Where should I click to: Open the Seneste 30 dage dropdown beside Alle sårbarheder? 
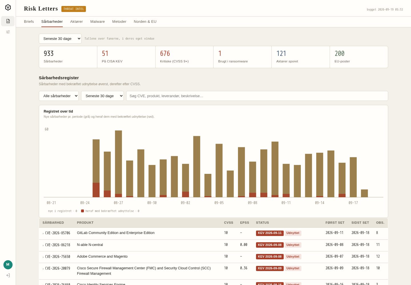click(x=102, y=96)
